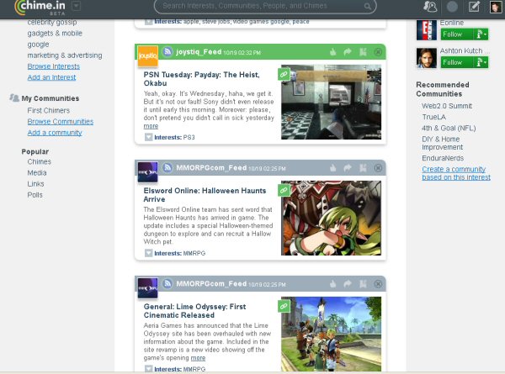Viewport: 505px width, 374px height.
Task: Dismiss the joystiq_Feed post
Action: pyautogui.click(x=378, y=52)
